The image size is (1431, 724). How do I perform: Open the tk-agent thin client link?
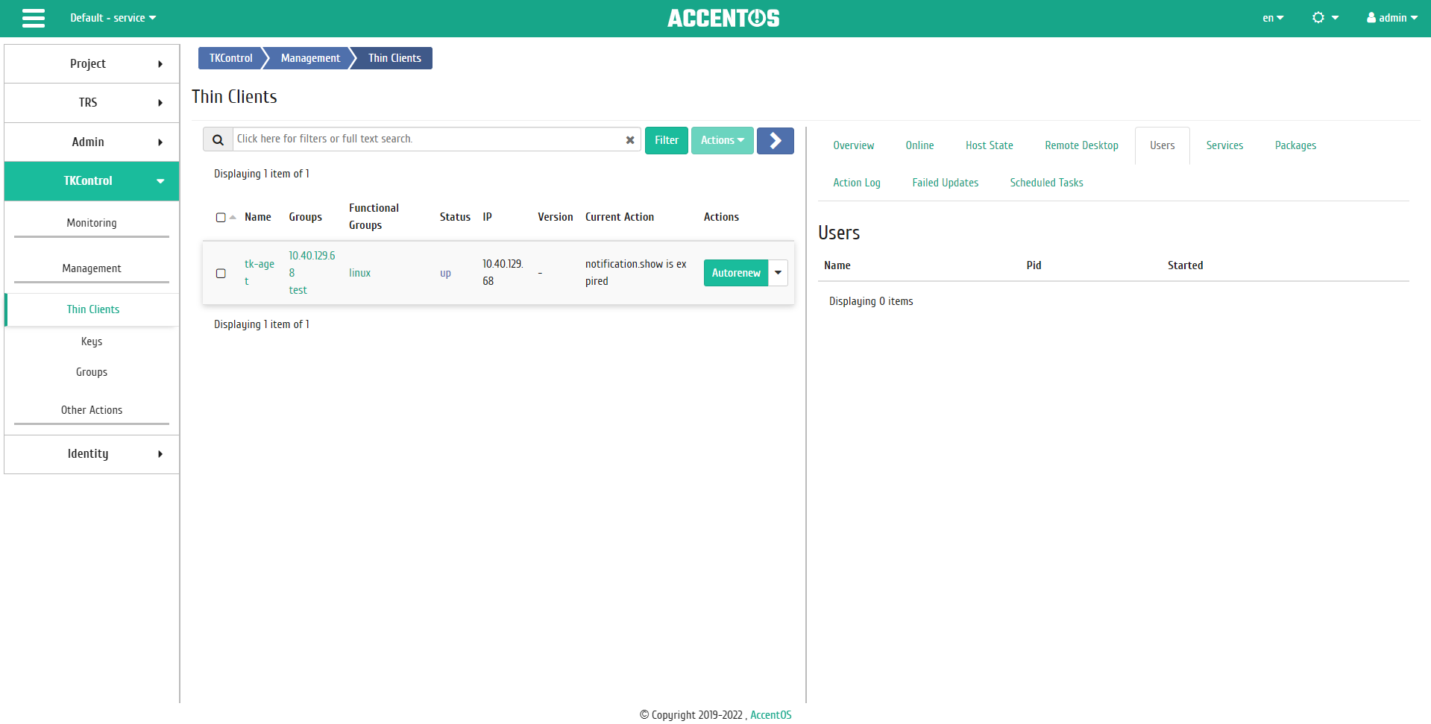pyautogui.click(x=259, y=273)
